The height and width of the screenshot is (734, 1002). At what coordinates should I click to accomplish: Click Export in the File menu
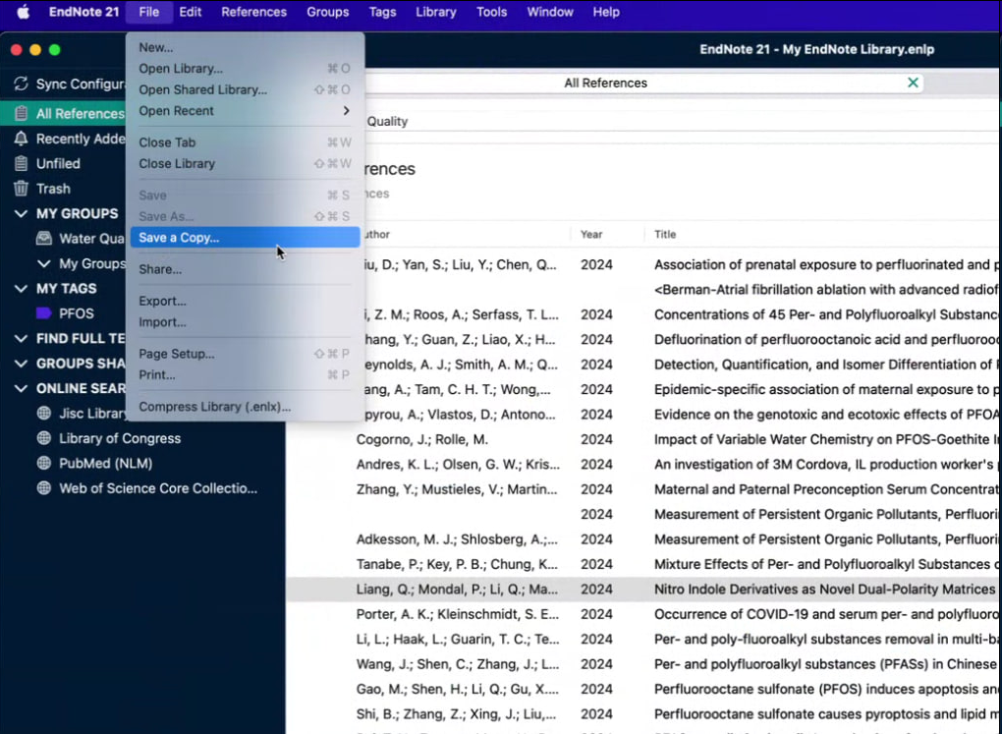pyautogui.click(x=162, y=301)
